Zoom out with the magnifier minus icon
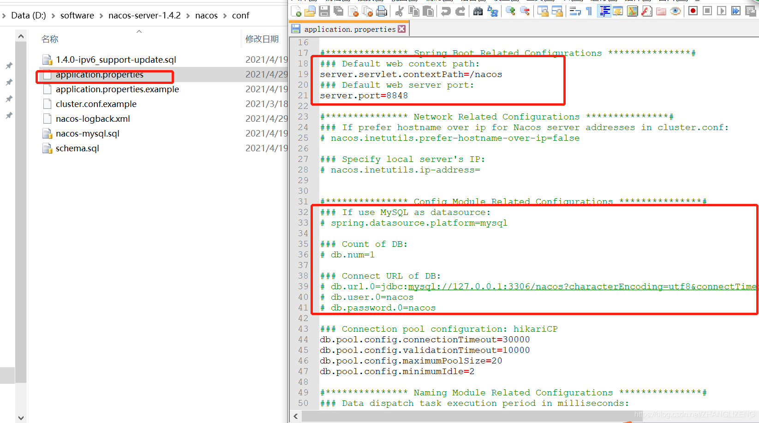The height and width of the screenshot is (423, 759). pyautogui.click(x=525, y=11)
